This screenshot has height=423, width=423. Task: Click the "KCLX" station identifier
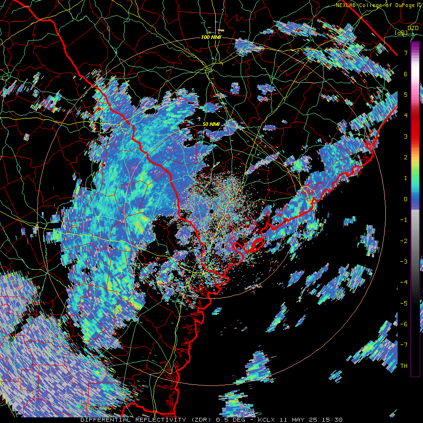click(x=267, y=420)
